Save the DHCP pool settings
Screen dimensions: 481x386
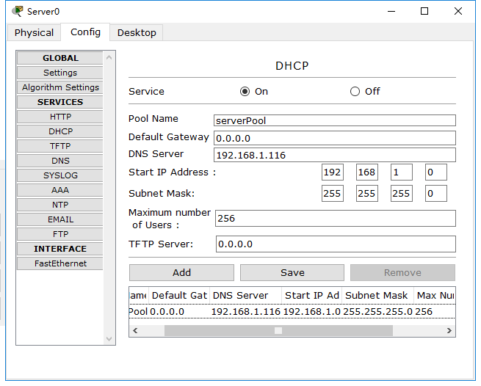(x=292, y=272)
